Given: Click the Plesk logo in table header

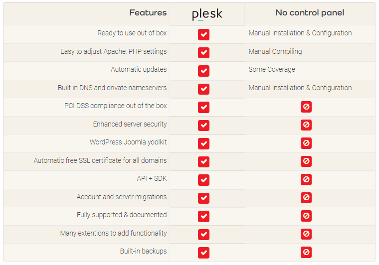Looking at the screenshot, I should [207, 14].
